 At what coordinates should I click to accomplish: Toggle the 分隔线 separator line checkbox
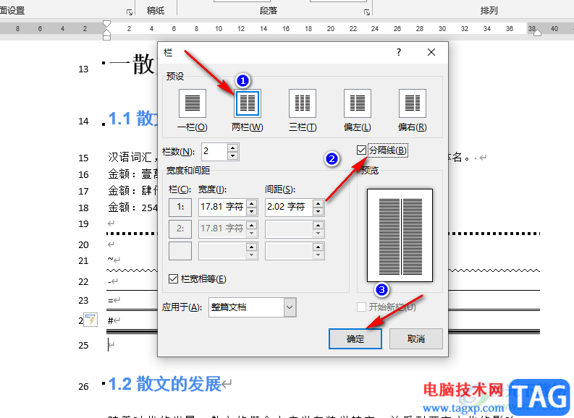tap(361, 150)
